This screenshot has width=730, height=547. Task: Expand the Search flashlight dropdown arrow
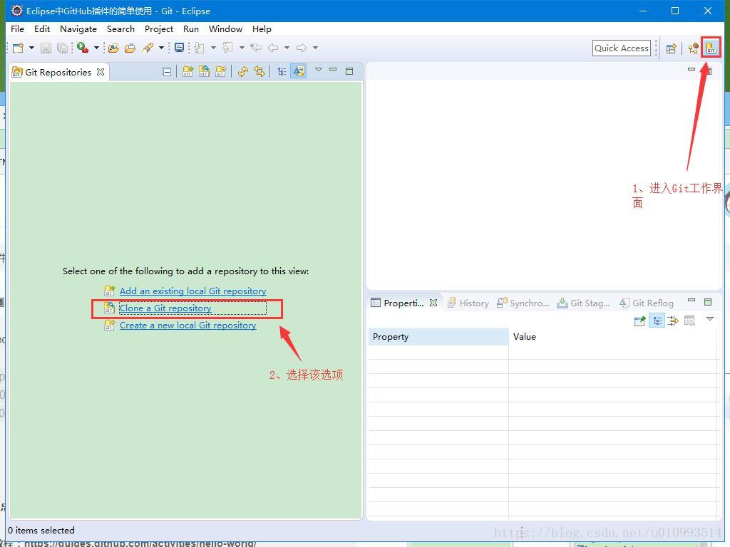pyautogui.click(x=161, y=48)
